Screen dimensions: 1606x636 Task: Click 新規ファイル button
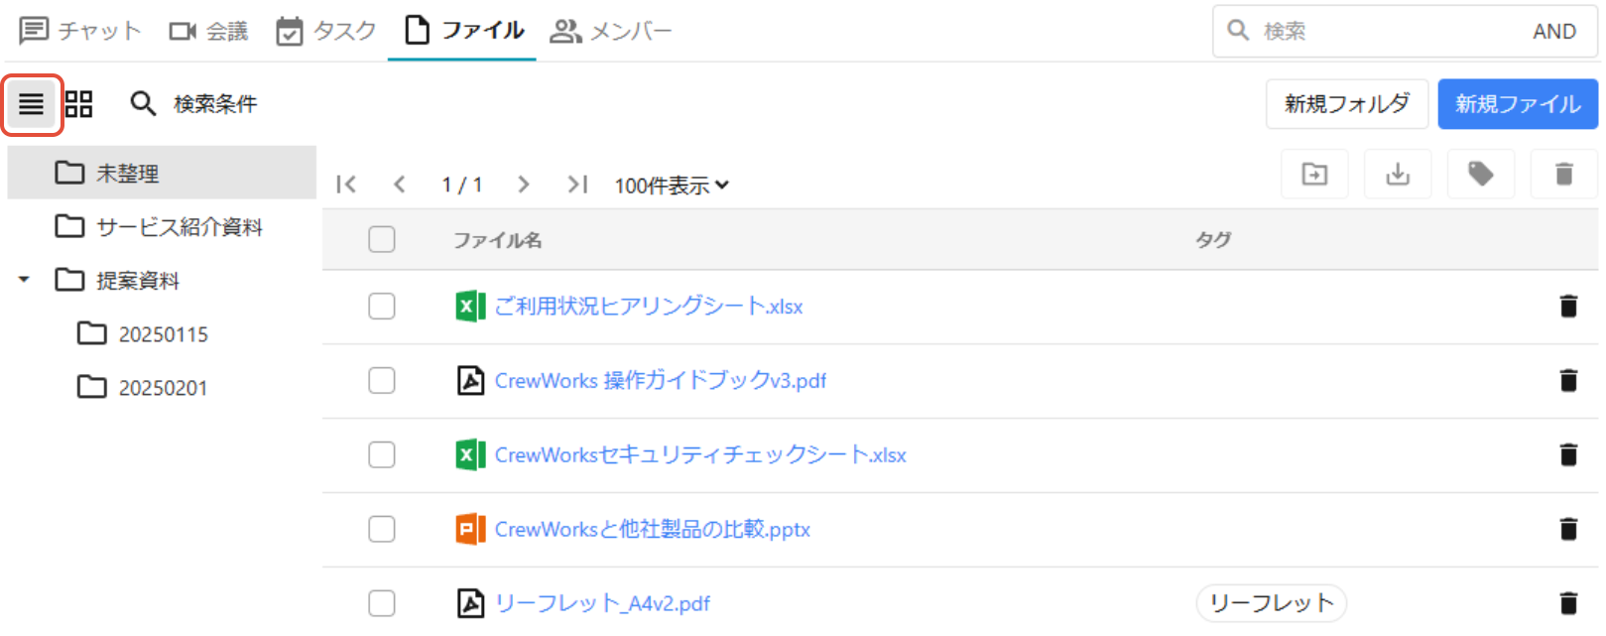[x=1518, y=104]
